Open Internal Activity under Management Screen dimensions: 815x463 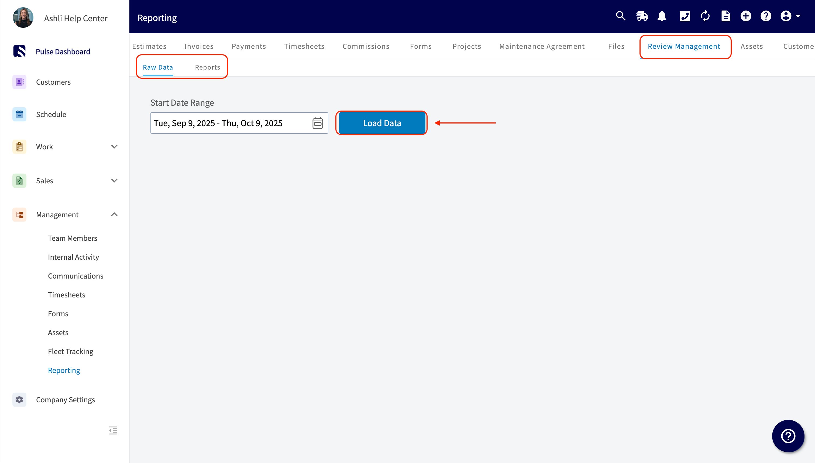(73, 257)
